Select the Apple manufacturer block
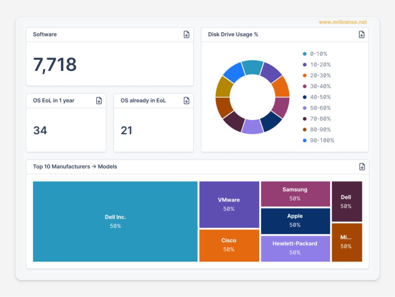Image resolution: width=395 pixels, height=297 pixels. coord(295,221)
